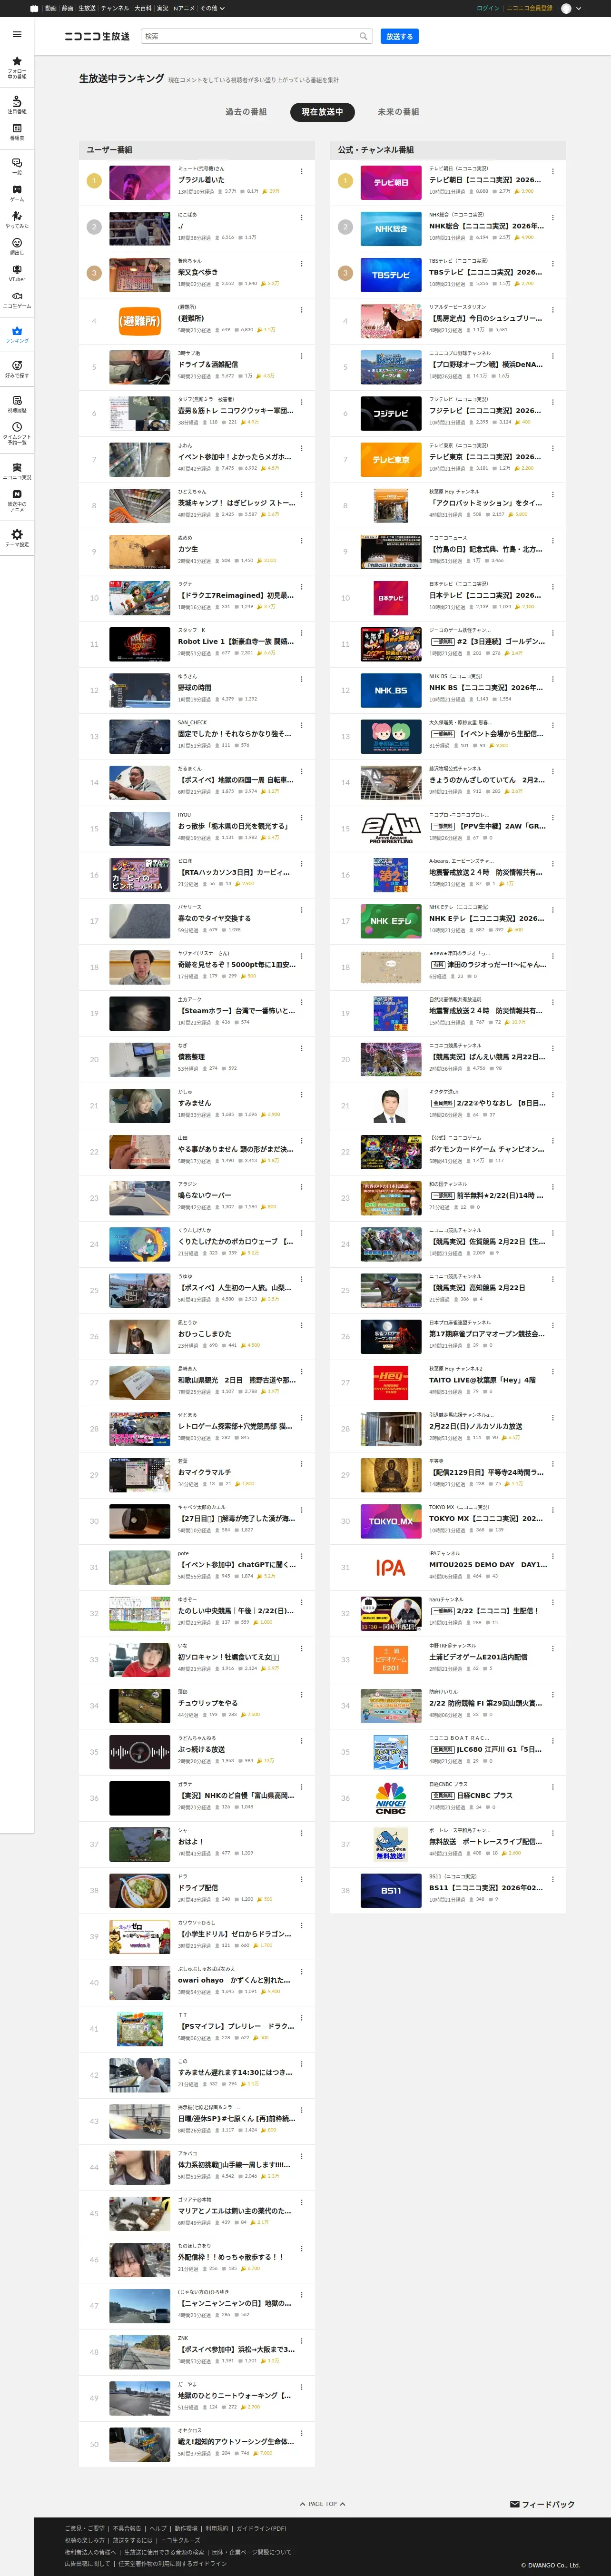Viewport: 611px width, 2576px height.
Task: Open title 土浦ビデオゲームE201店内配信
Action: click(478, 1657)
